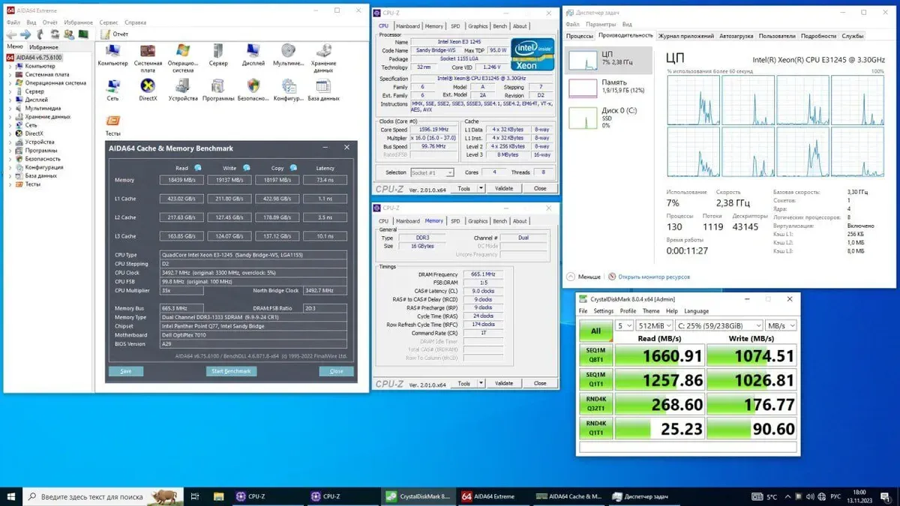
Task: Switch to CrystalDiskMark from the taskbar
Action: click(418, 496)
